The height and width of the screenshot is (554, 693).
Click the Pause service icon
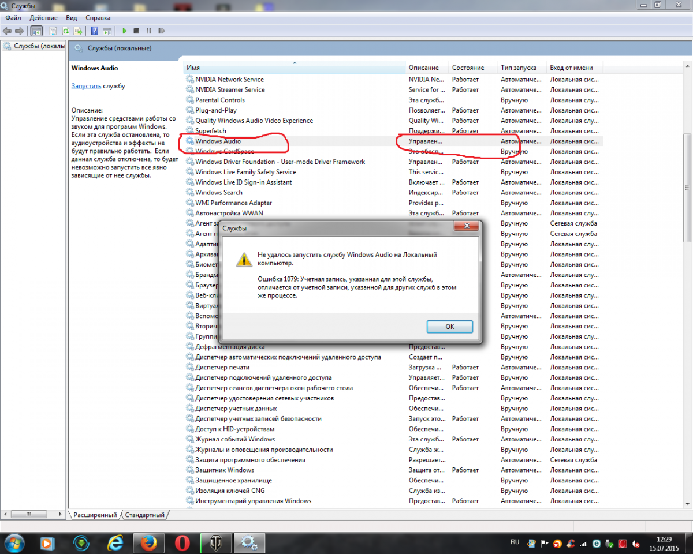click(x=148, y=31)
